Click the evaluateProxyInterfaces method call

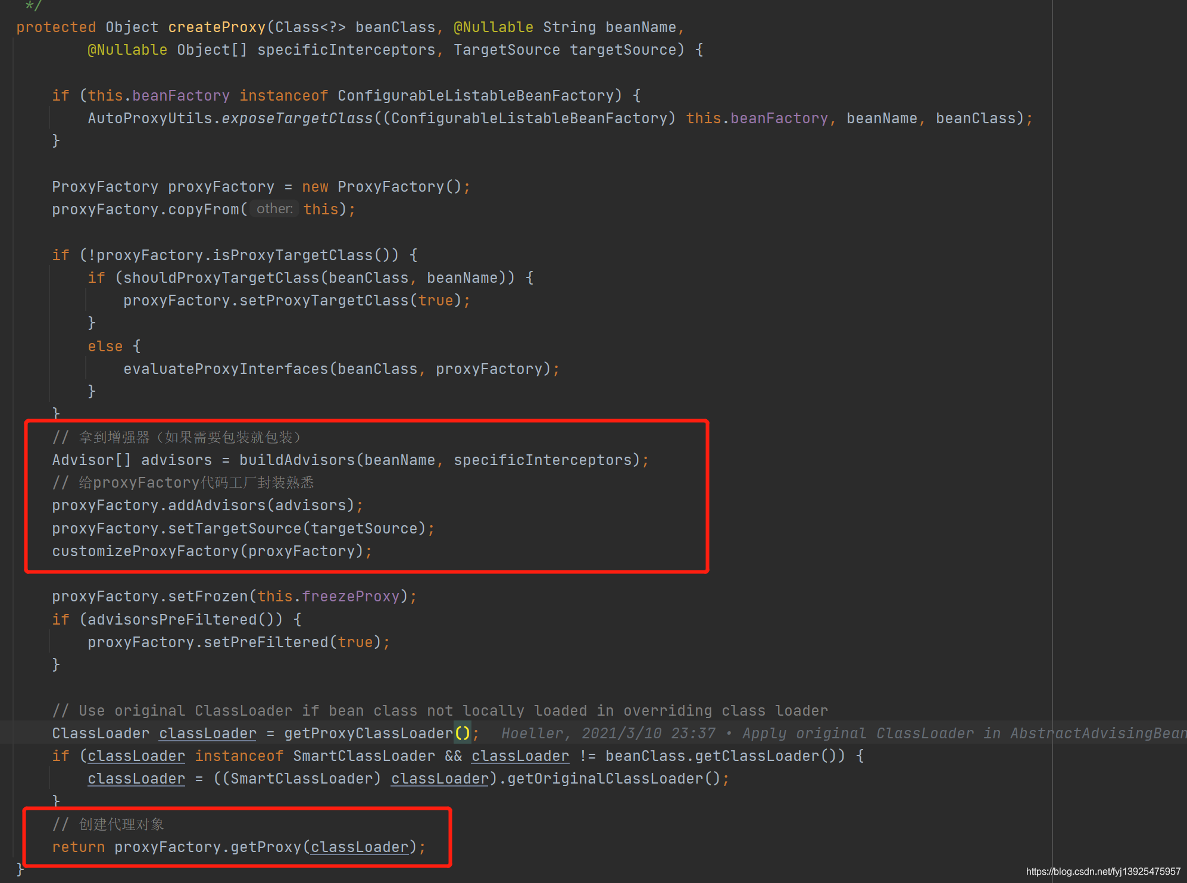click(226, 369)
